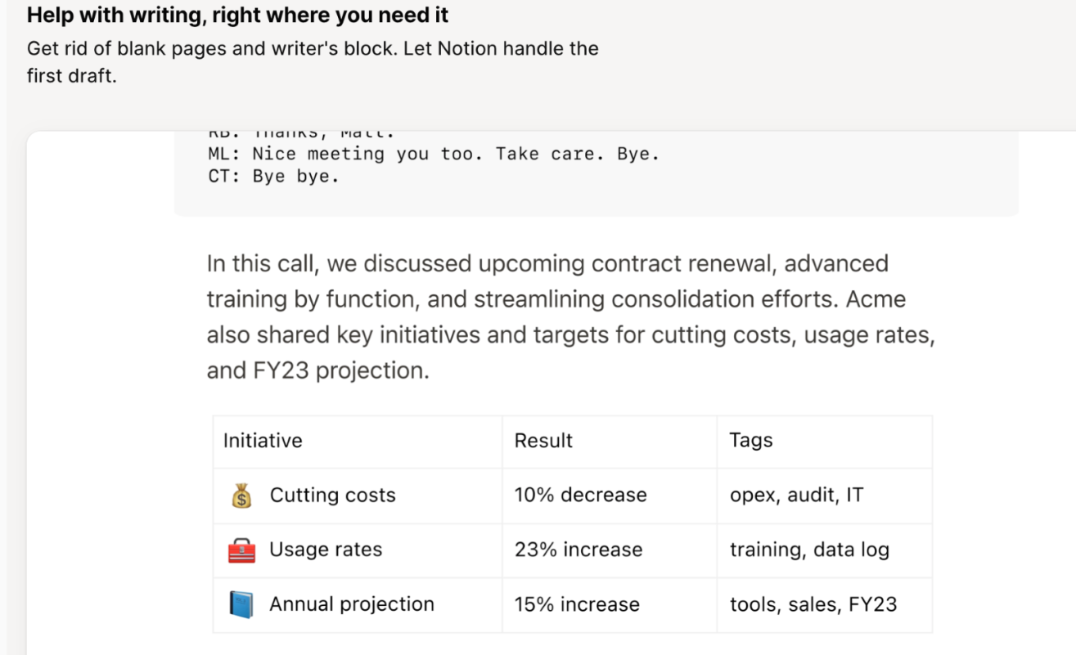
Task: Click the "Annual projection" table cell text
Action: (352, 605)
